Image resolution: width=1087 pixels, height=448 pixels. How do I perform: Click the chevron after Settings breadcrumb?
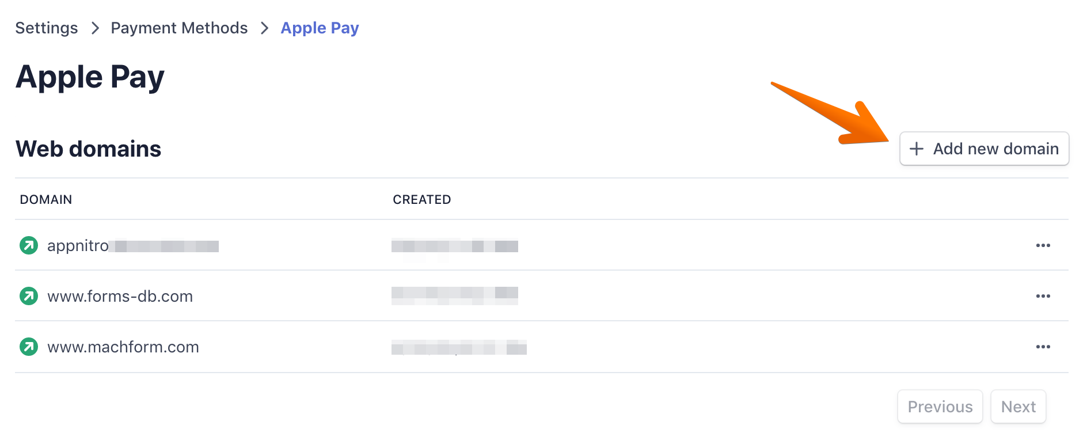click(95, 28)
